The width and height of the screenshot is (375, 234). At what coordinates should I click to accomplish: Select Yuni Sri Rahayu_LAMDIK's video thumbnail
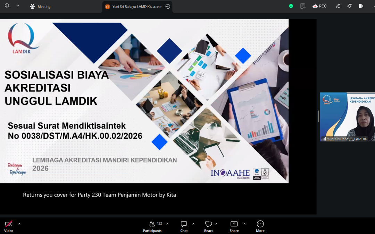pyautogui.click(x=348, y=117)
